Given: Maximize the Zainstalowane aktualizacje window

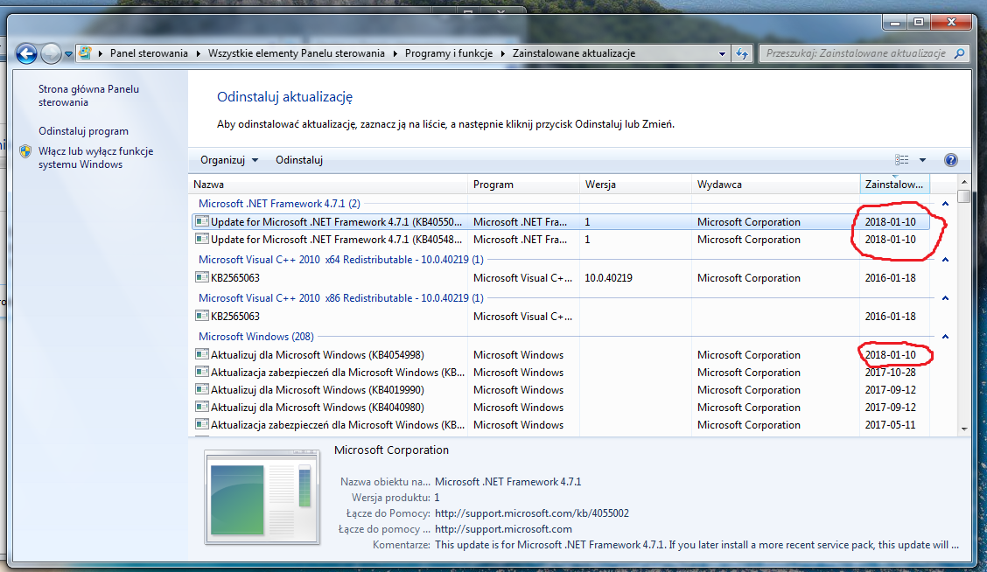Looking at the screenshot, I should pos(919,23).
